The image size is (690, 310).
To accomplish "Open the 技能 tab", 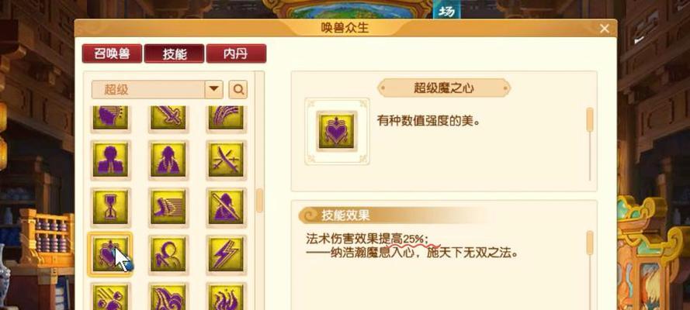I will (175, 53).
